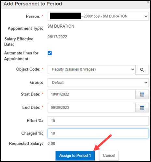This screenshot has width=151, height=162.
Task: Click the Person field label
Action: (x=33, y=16)
